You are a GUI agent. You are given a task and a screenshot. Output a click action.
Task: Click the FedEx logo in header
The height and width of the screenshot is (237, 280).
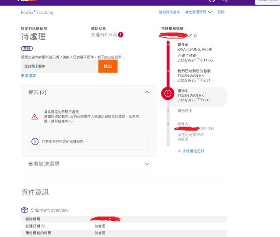(26, 1)
